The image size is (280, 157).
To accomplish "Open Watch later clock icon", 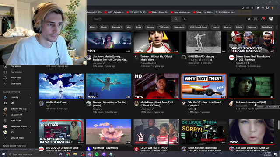I will click(x=5, y=78).
